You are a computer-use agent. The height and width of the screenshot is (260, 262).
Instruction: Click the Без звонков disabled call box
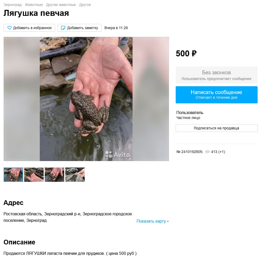tap(217, 75)
